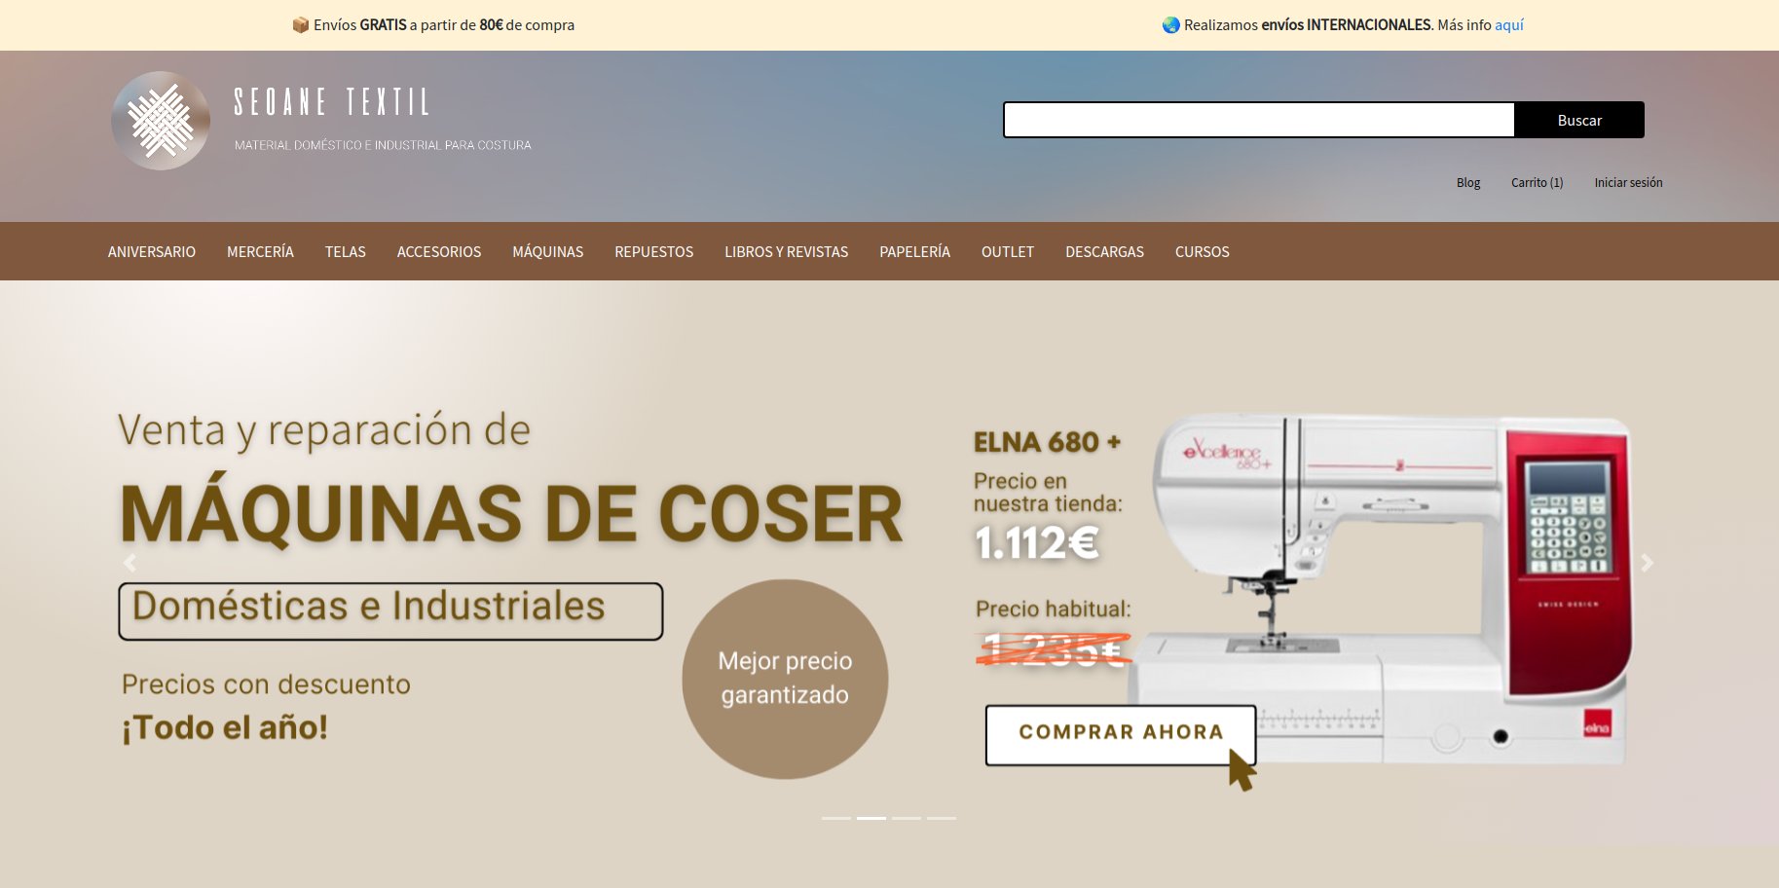Viewport: 1779px width, 888px height.
Task: Open TELAS menu item
Action: (346, 252)
